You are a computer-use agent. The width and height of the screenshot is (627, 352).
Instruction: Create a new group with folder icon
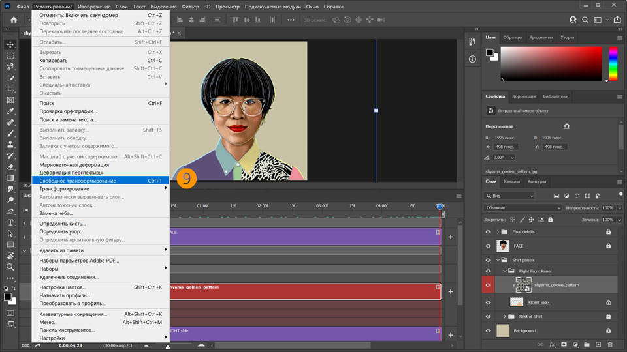[587, 344]
